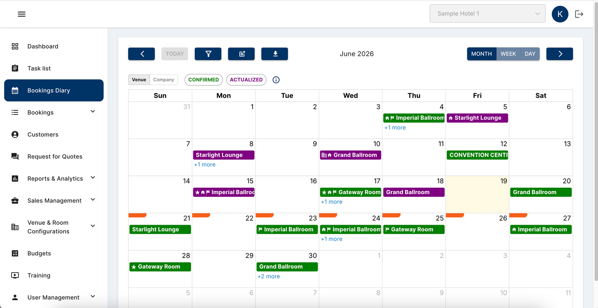Expand Sales Management chevron
The image size is (598, 308).
(93, 200)
